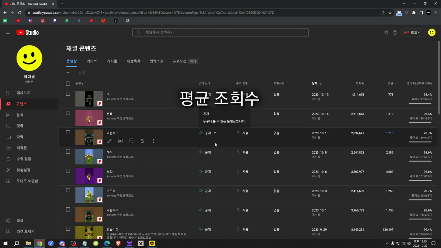Tick the checkbox for 믿습니다 video
Viewport: 441px width, 248px height.
point(68,229)
